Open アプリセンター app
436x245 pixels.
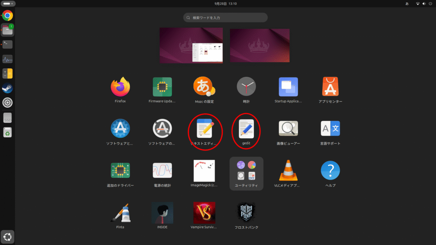[330, 87]
